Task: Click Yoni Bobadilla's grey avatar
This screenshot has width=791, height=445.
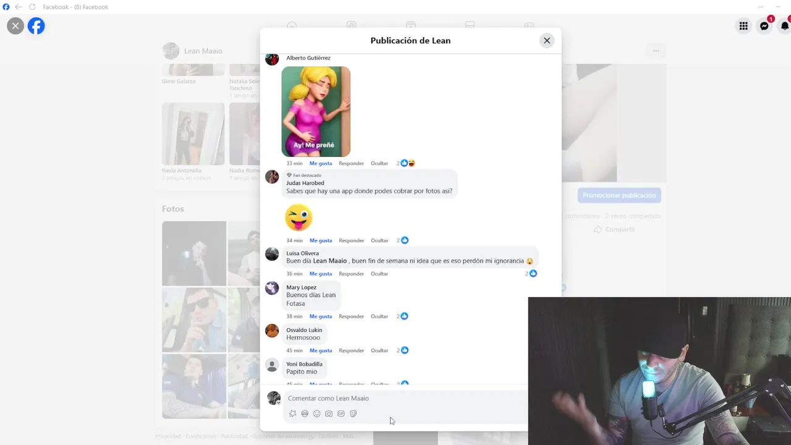Action: click(x=272, y=365)
